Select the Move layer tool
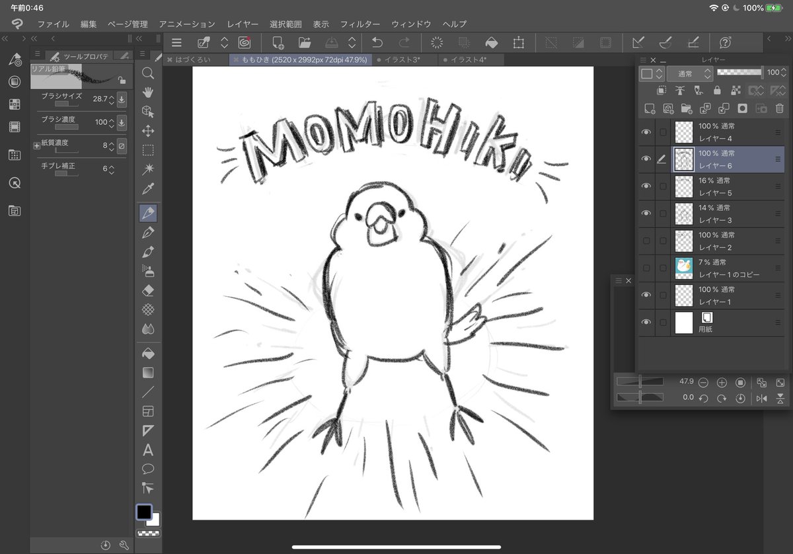This screenshot has width=793, height=554. (x=148, y=131)
